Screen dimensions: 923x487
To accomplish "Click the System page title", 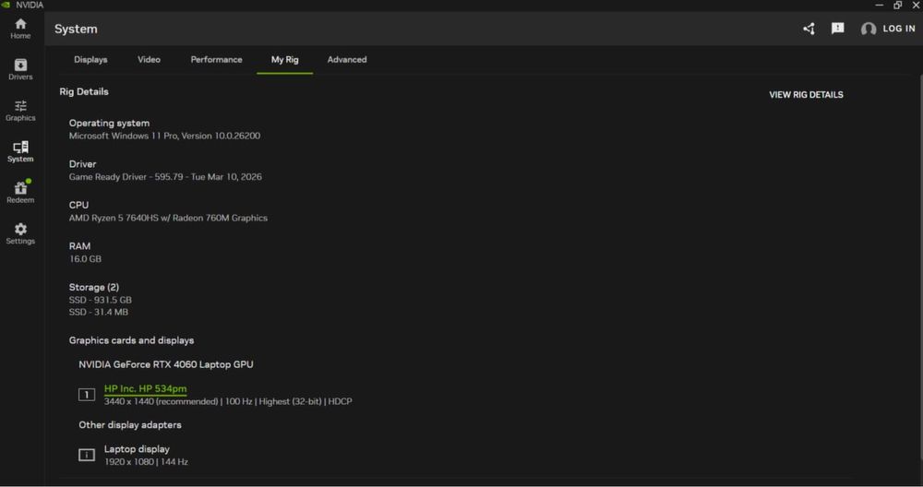I will click(76, 29).
